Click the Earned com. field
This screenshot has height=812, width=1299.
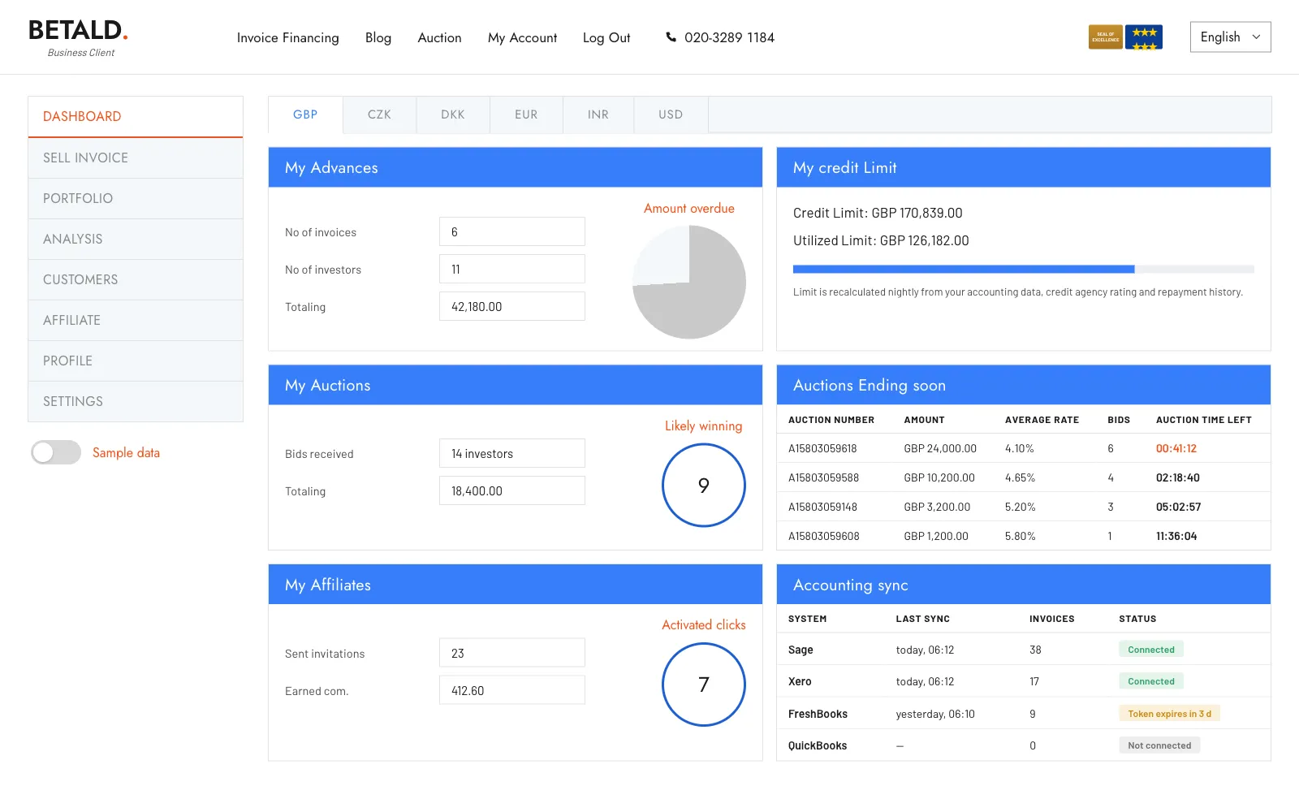[512, 690]
